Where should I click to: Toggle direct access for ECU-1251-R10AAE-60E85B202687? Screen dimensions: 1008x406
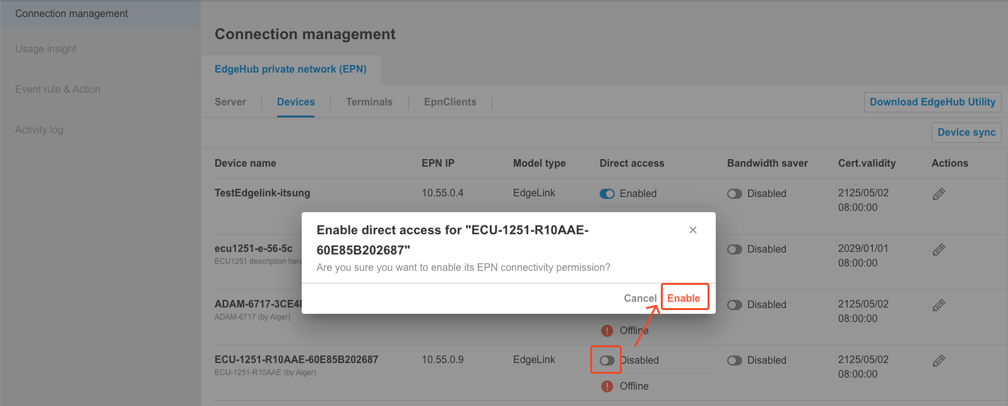click(605, 360)
